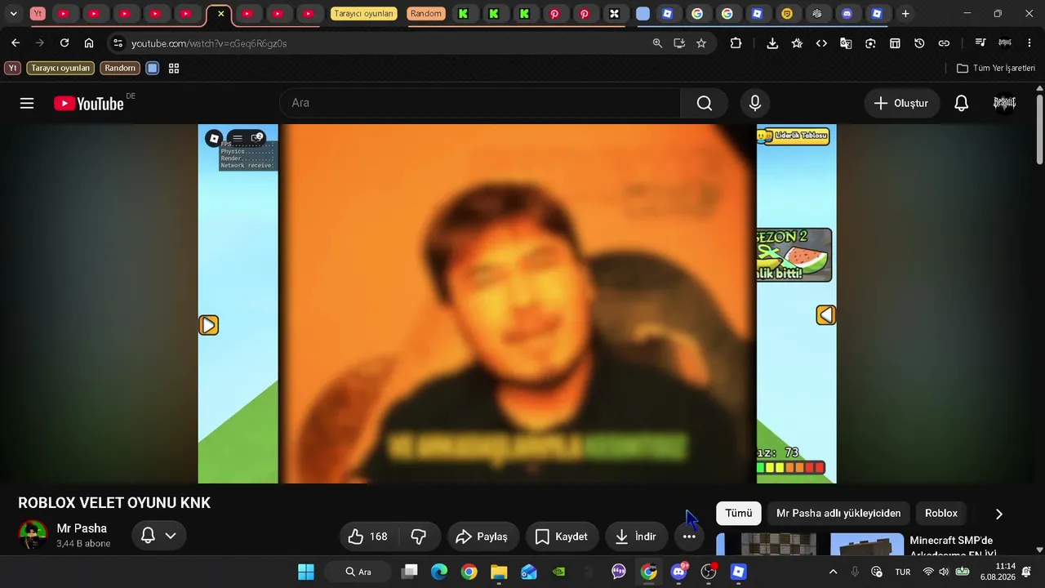Start voice search with the microphone

tap(755, 103)
